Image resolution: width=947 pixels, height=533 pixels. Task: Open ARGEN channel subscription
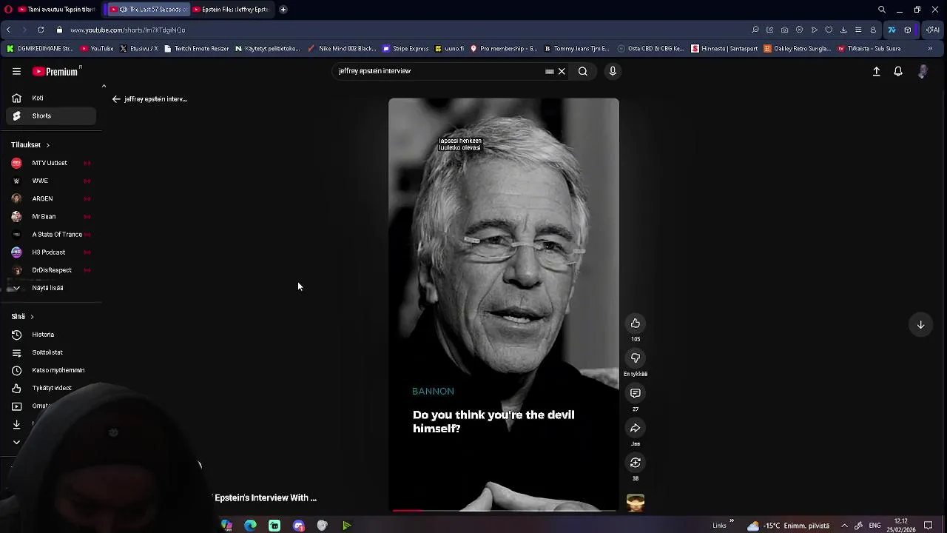pos(51,198)
